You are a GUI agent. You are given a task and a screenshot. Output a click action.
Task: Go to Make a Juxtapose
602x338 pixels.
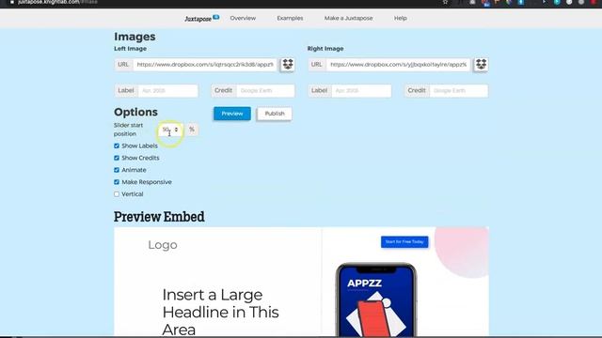(x=348, y=18)
